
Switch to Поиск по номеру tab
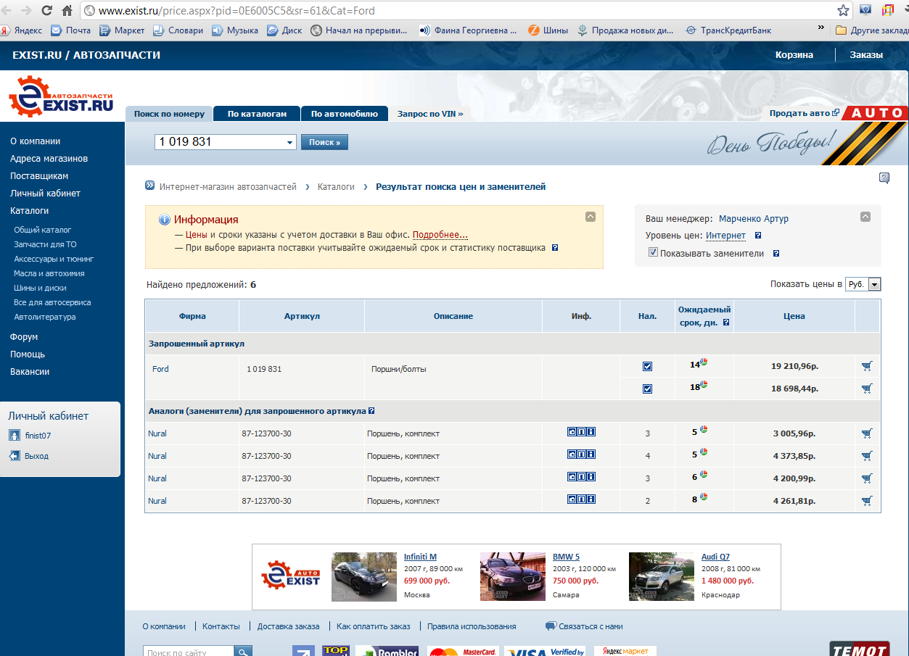pos(170,114)
